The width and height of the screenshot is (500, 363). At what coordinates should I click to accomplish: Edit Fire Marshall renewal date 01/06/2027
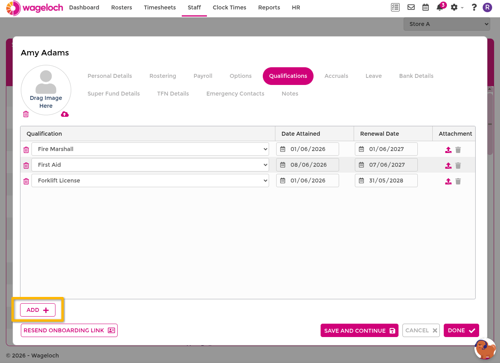tap(386, 149)
